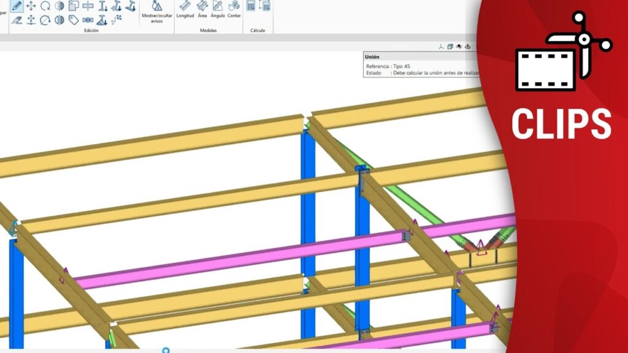The height and width of the screenshot is (353, 628).
Task: Click the eraser delete tool
Action: 17,20
